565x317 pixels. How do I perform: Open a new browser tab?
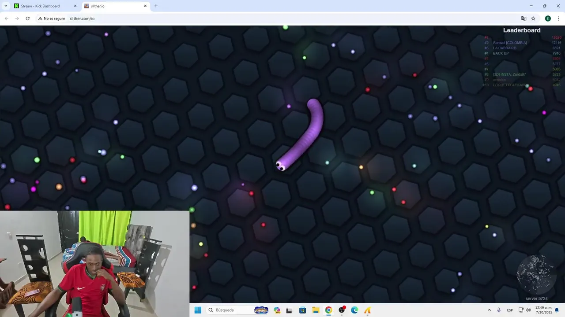[x=156, y=6]
